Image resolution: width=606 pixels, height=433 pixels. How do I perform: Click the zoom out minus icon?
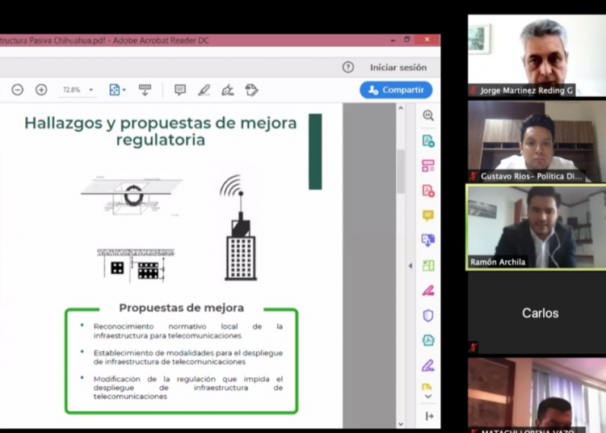click(17, 90)
